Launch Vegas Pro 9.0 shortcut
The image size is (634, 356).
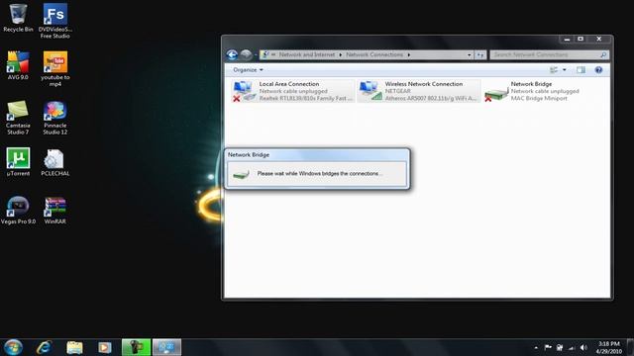click(18, 210)
